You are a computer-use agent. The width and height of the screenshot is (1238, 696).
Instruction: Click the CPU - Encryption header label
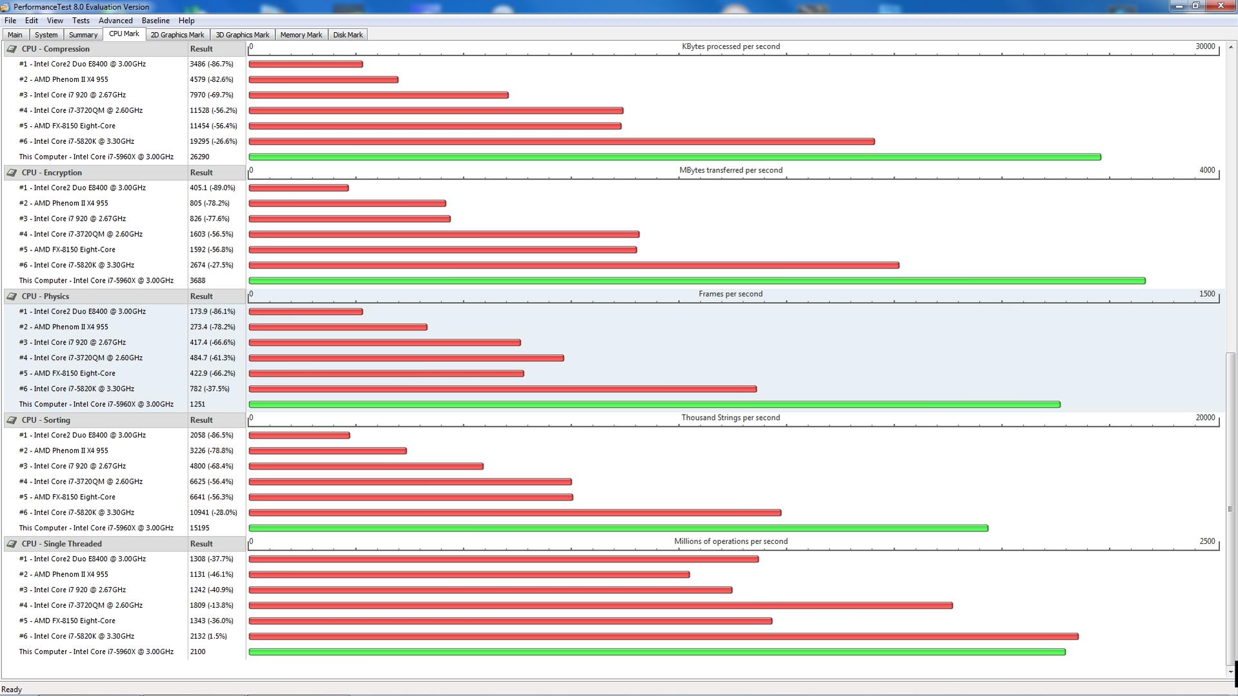pos(52,173)
